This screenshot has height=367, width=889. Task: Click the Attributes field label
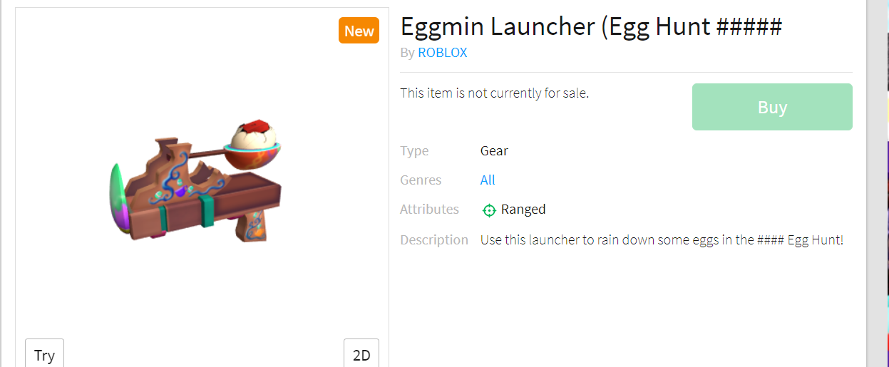tap(429, 210)
